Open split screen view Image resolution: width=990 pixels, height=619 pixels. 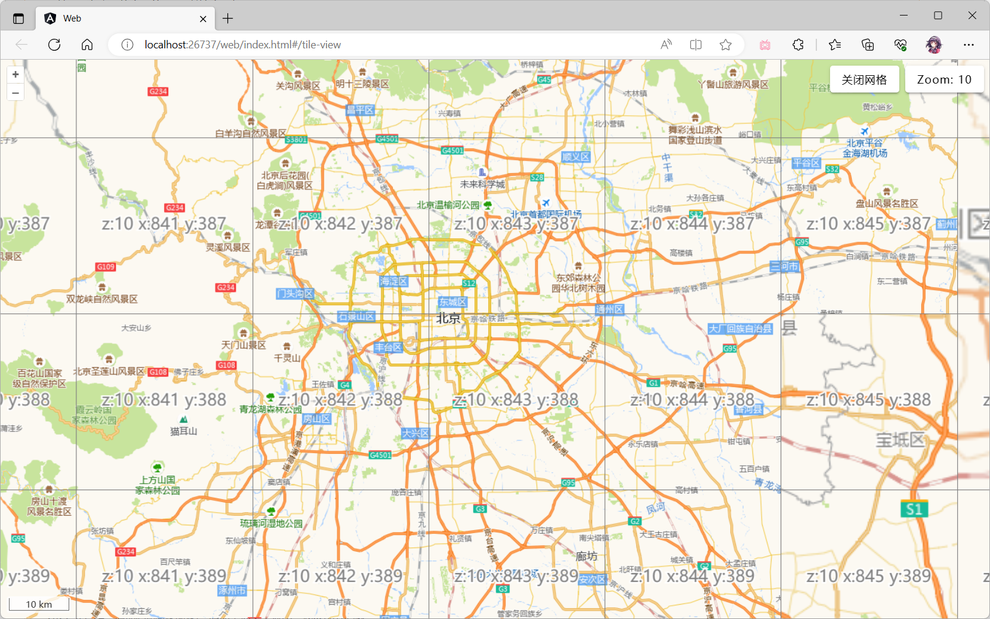coord(696,45)
